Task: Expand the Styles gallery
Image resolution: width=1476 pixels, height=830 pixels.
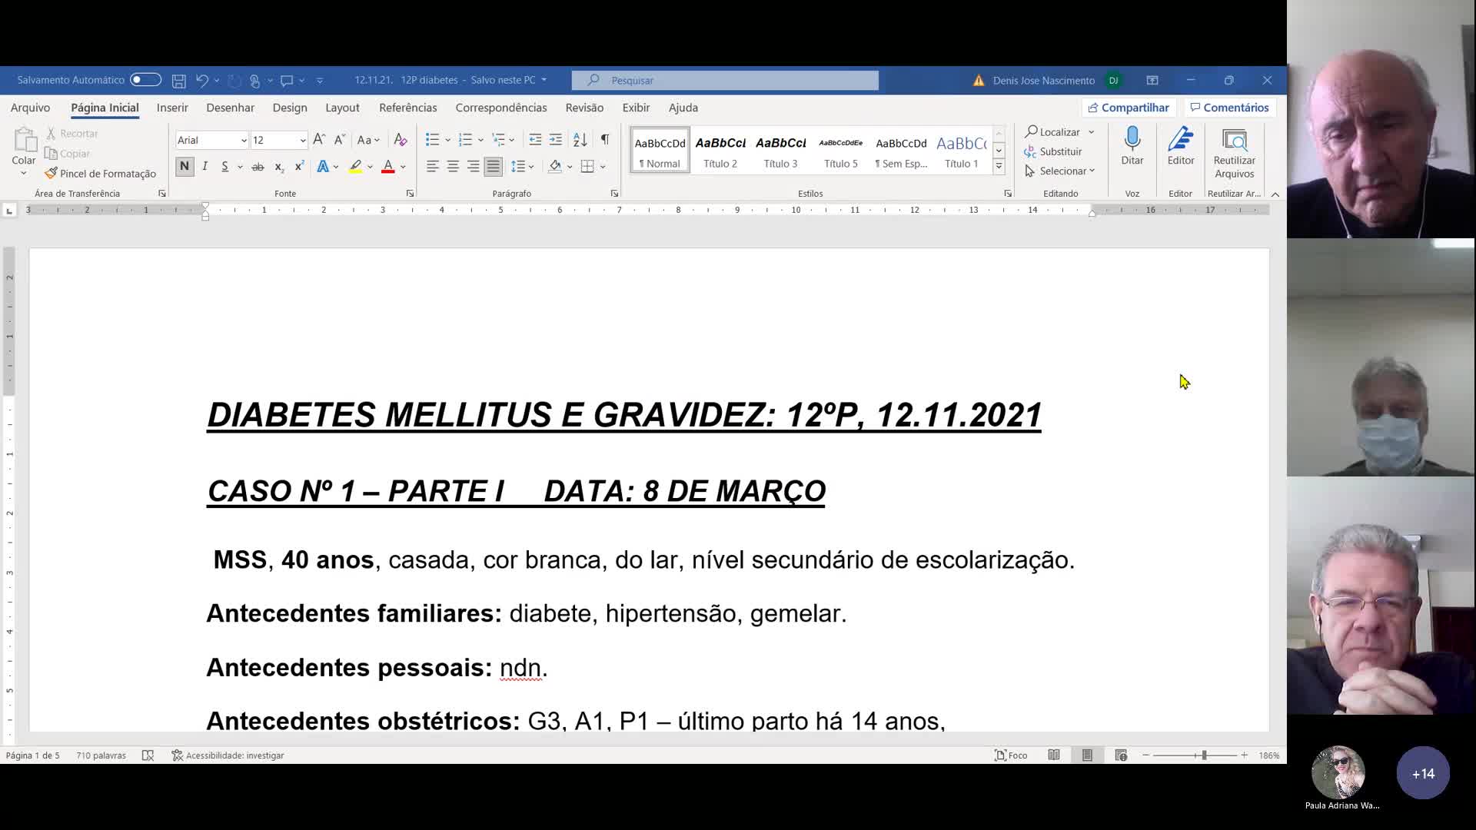Action: (x=999, y=166)
